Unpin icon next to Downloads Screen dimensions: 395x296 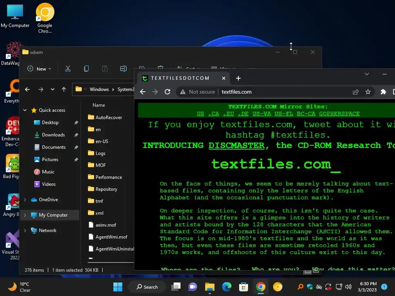pyautogui.click(x=76, y=135)
